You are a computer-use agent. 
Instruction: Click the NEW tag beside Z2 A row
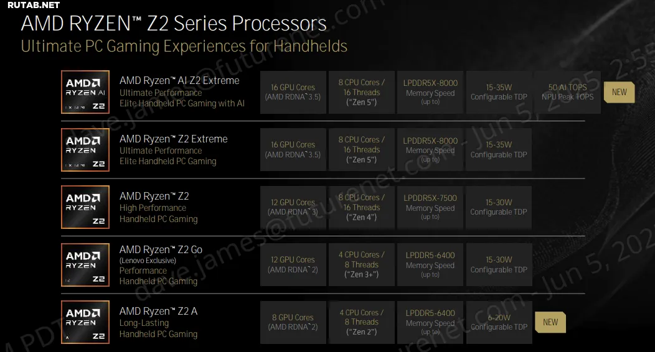coord(550,322)
